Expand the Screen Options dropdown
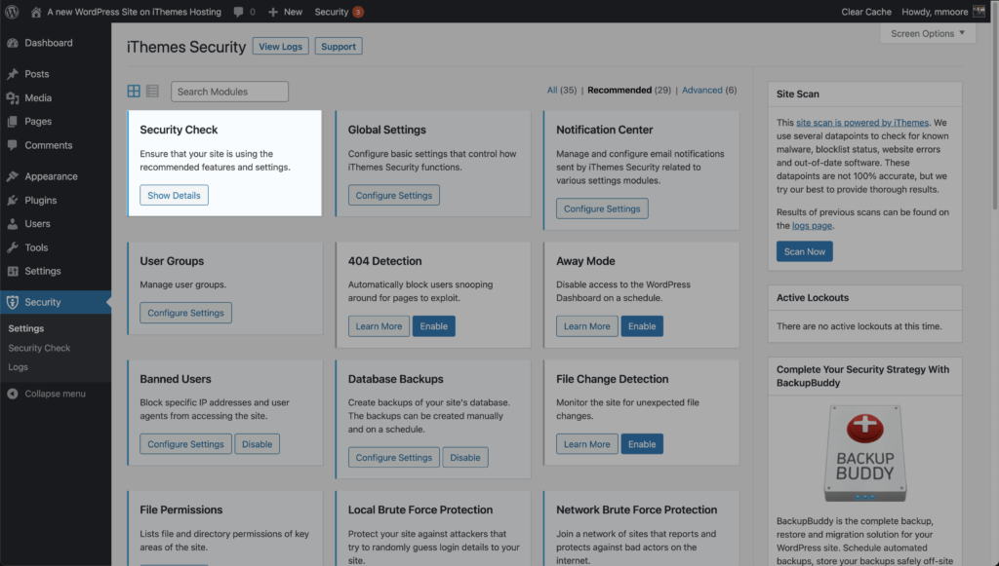Image resolution: width=999 pixels, height=566 pixels. (928, 34)
